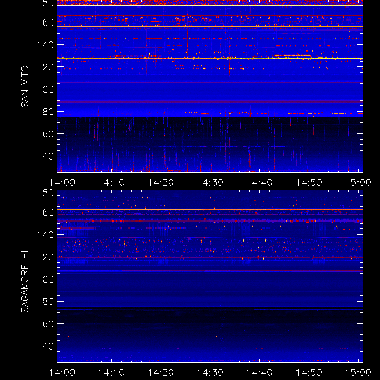The width and height of the screenshot is (380, 380).
Task: Click 14:00 time label under SAN VITO plot
Action: coord(62,182)
